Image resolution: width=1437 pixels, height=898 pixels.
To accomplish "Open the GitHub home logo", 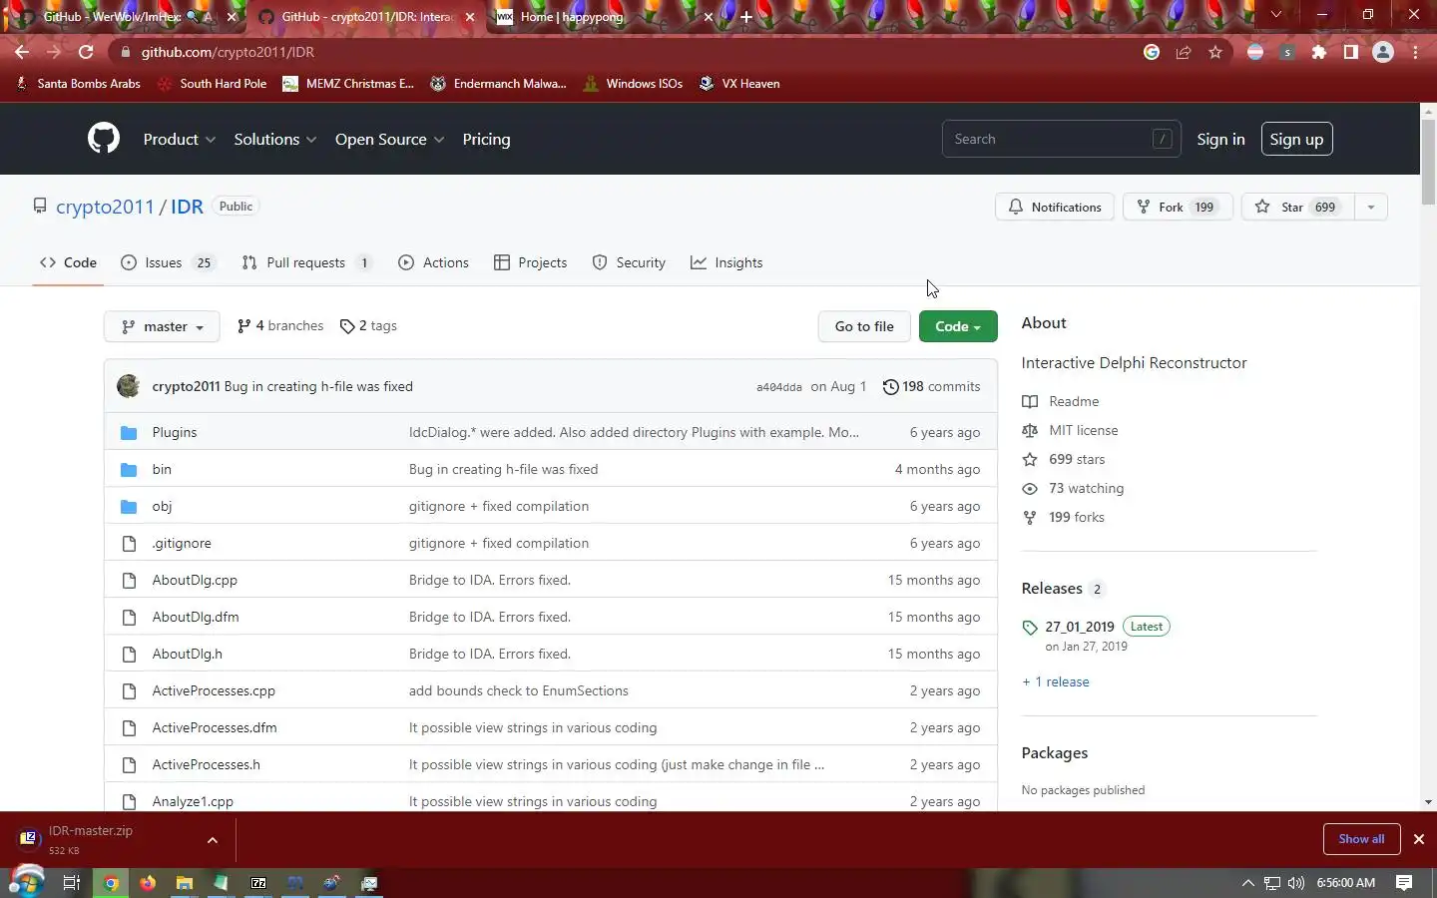I will pyautogui.click(x=104, y=139).
